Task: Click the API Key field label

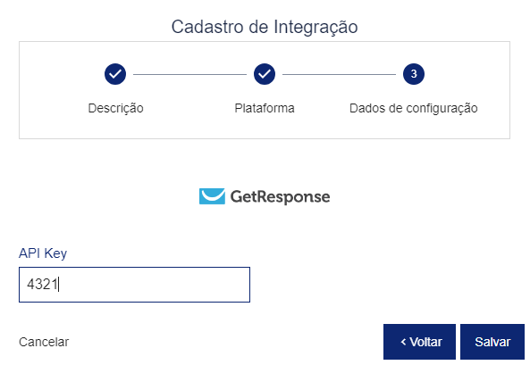Action: point(43,253)
